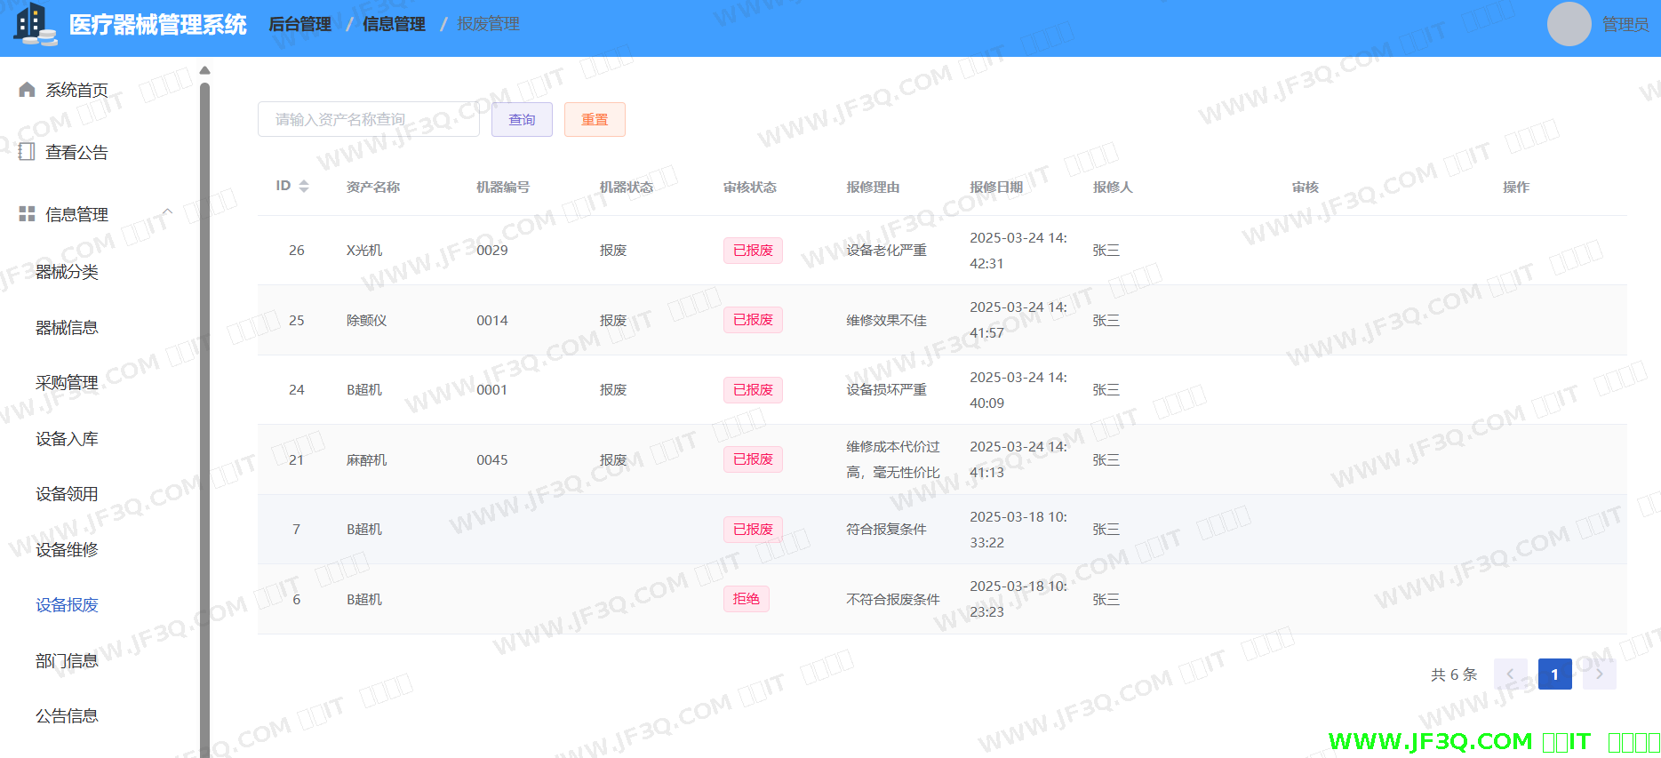Go to the previous page arrow
This screenshot has width=1661, height=758.
1510,674
